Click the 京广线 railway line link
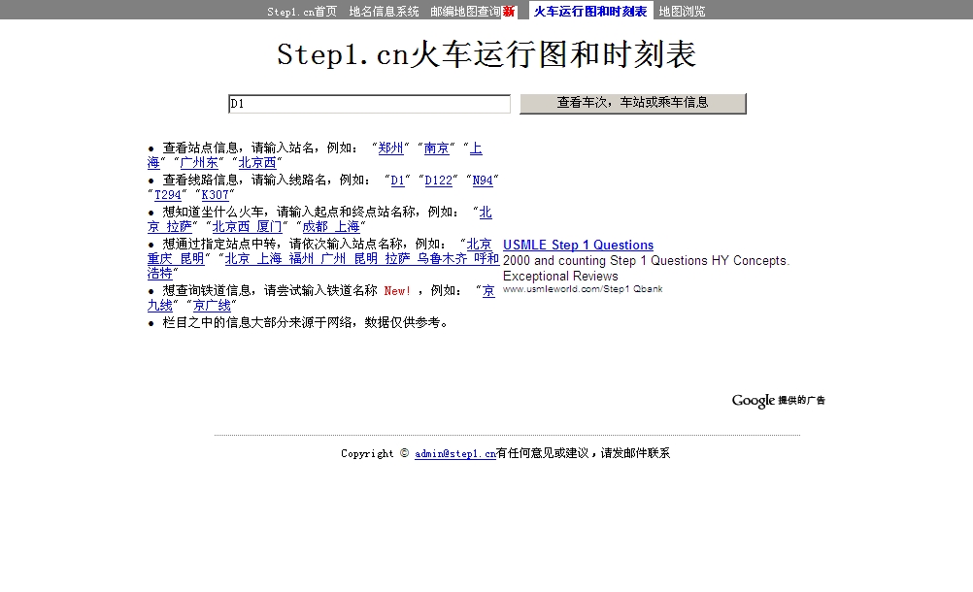 point(212,306)
